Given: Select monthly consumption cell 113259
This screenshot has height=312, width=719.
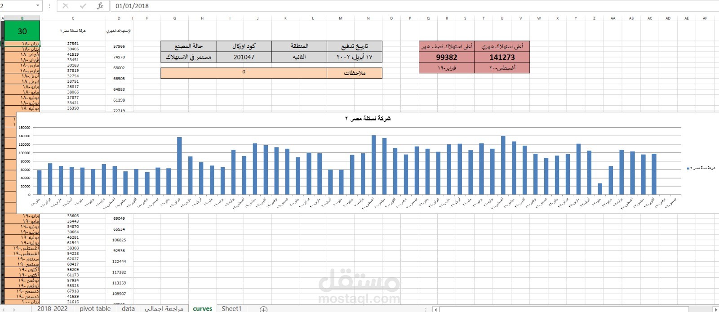Looking at the screenshot, I should coord(119,283).
